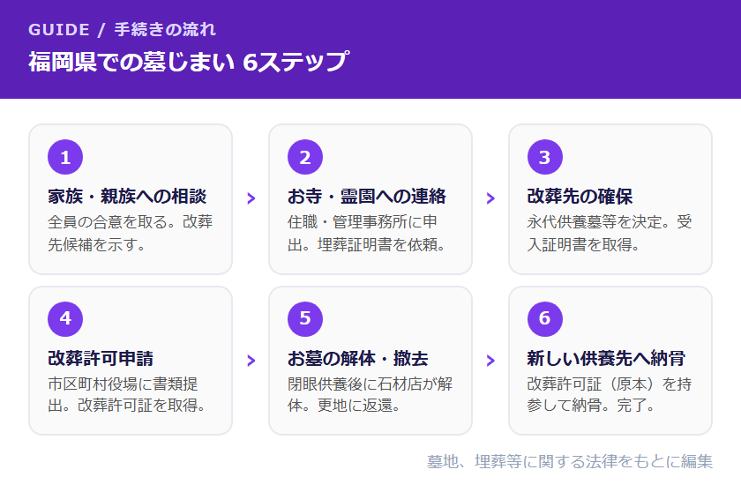Click the purple step 1 number badge

pyautogui.click(x=65, y=158)
